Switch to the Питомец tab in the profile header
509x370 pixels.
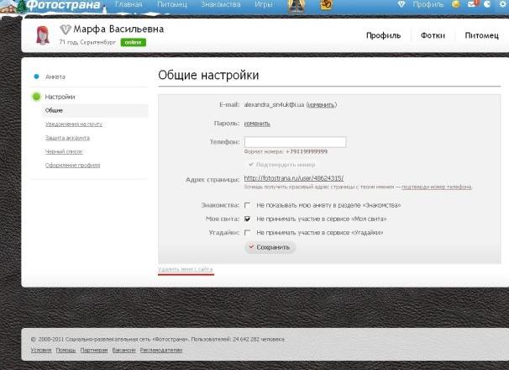(x=482, y=35)
